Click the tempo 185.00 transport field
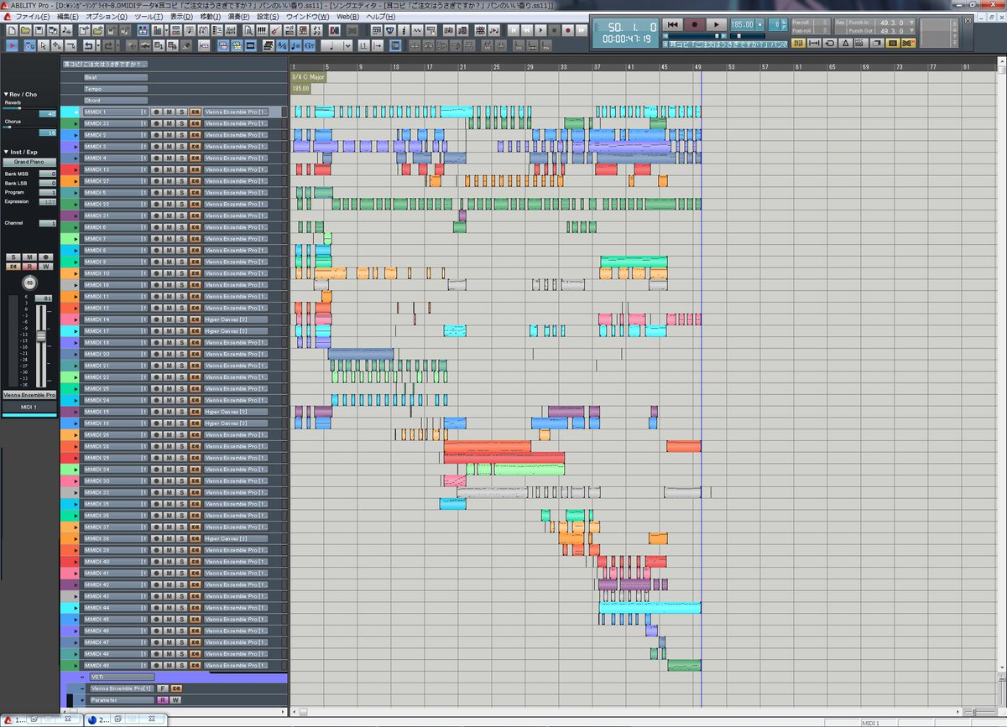 [743, 24]
